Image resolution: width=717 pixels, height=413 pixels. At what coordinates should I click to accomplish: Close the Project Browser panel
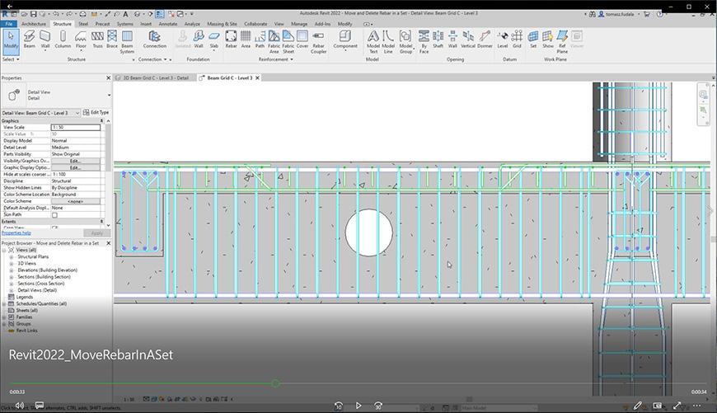coord(108,243)
